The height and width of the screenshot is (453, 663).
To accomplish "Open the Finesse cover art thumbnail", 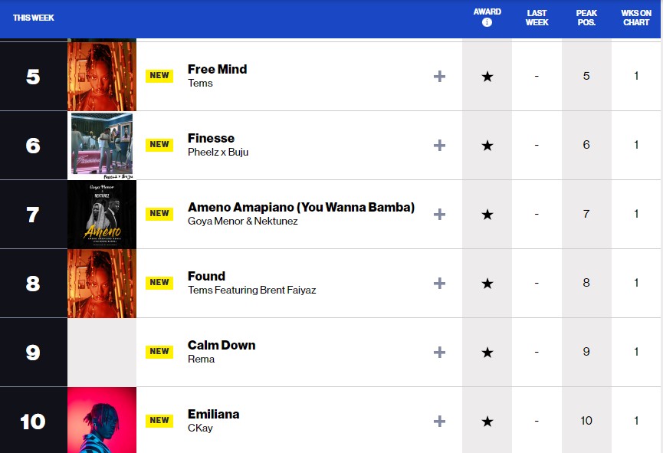I will click(x=102, y=146).
